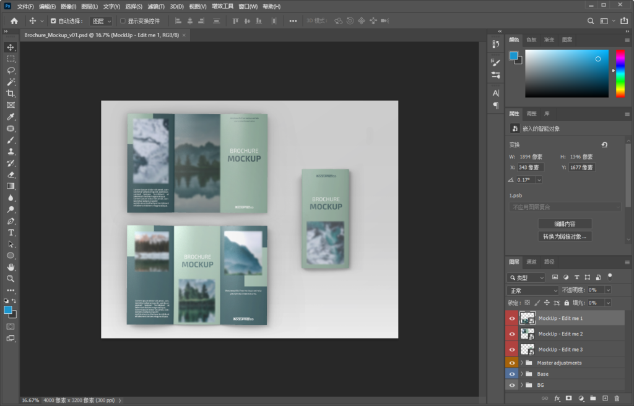Expand the BG layer group
This screenshot has height=406, width=634.
pos(522,385)
